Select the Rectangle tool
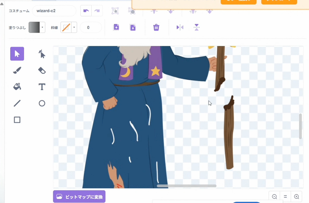Viewport: 309px width, 203px height. [17, 120]
